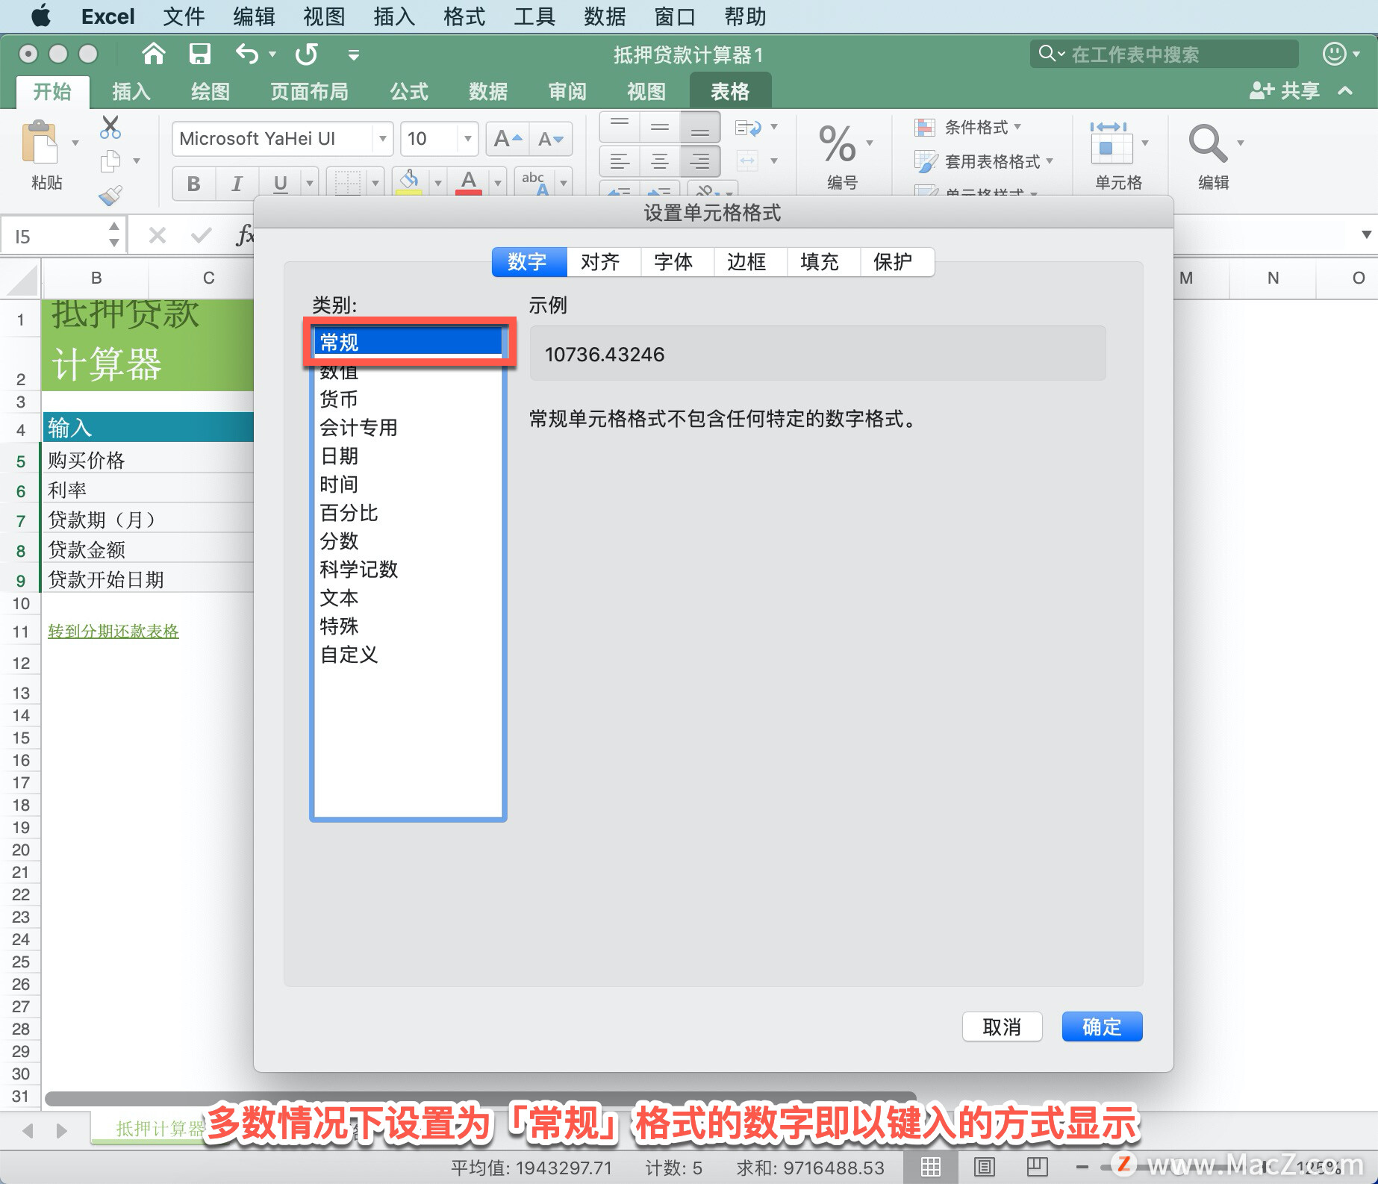Open the Paste options dropdown arrow
Image resolution: width=1378 pixels, height=1184 pixels.
tap(75, 142)
